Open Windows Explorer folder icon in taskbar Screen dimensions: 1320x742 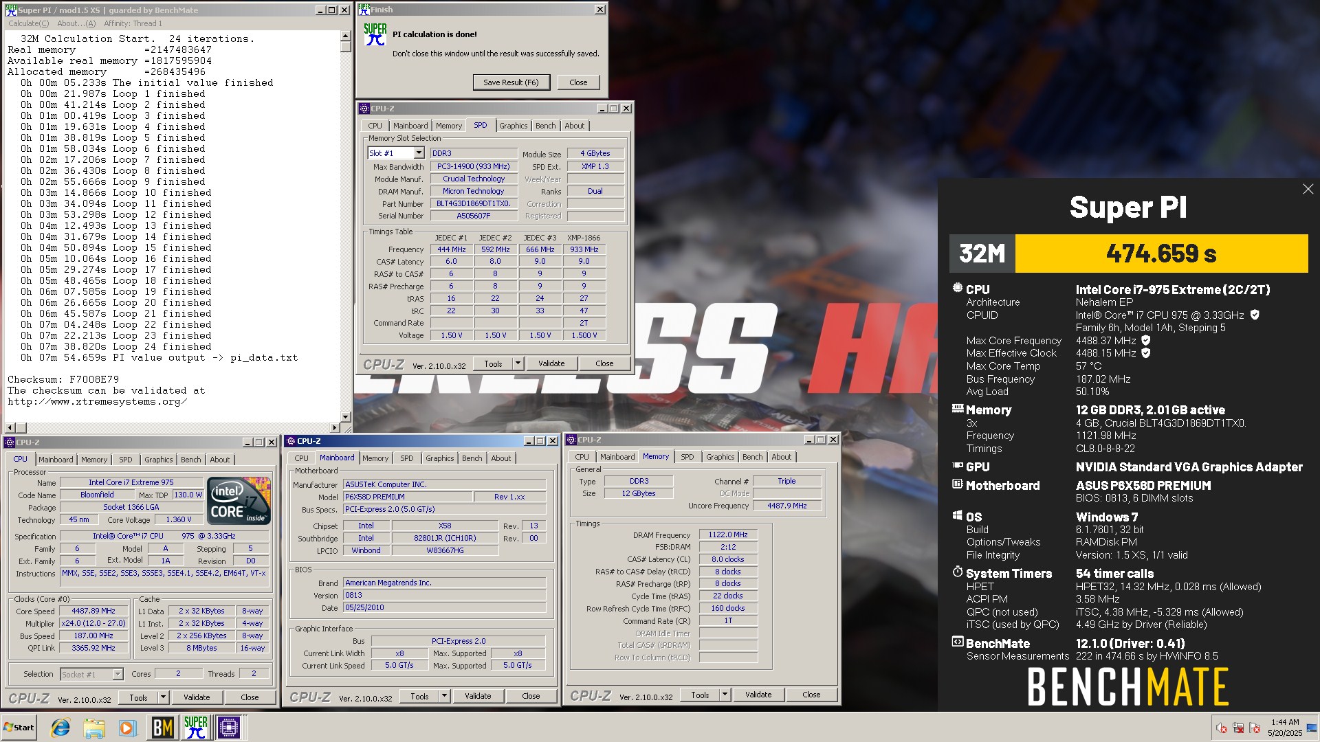(94, 728)
